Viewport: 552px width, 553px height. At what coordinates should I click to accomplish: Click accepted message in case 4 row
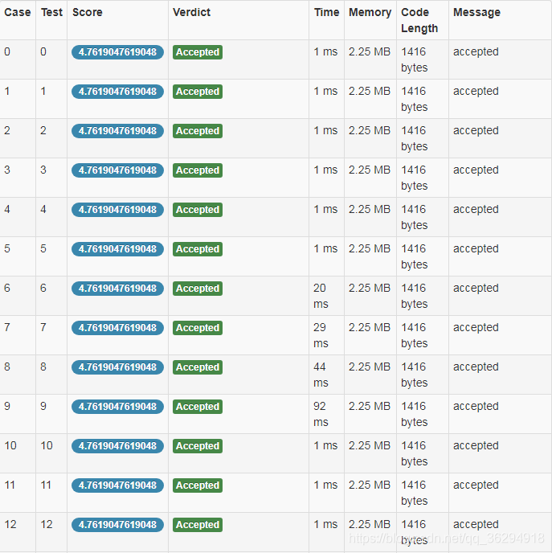(x=476, y=210)
